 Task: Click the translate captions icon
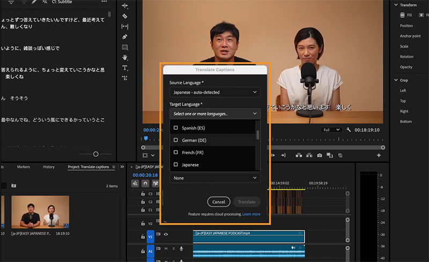(45, 2)
